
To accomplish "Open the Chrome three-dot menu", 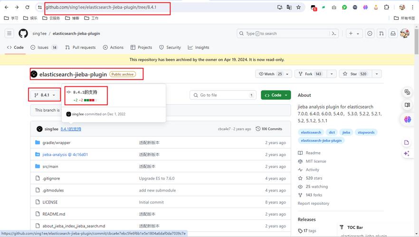I will [x=412, y=7].
